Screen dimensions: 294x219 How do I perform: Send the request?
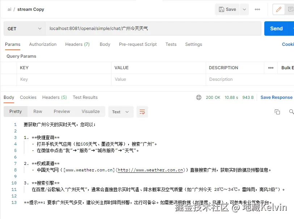point(276,29)
